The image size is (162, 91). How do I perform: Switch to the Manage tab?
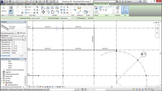point(83,4)
